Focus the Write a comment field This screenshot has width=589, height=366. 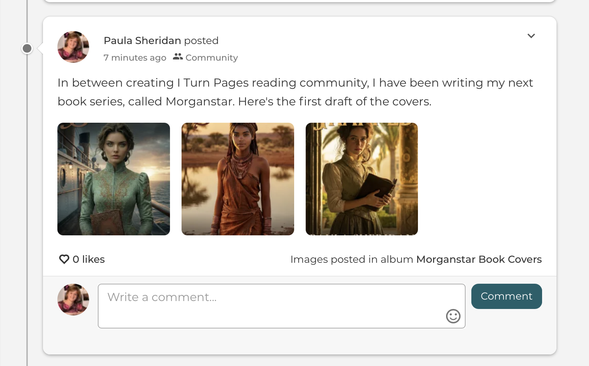[x=282, y=306]
